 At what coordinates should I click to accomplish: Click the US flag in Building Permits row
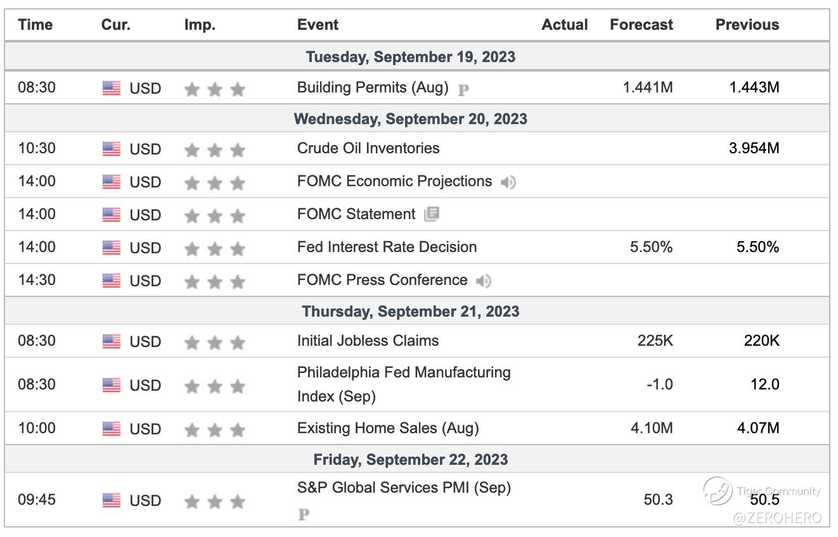click(x=112, y=89)
